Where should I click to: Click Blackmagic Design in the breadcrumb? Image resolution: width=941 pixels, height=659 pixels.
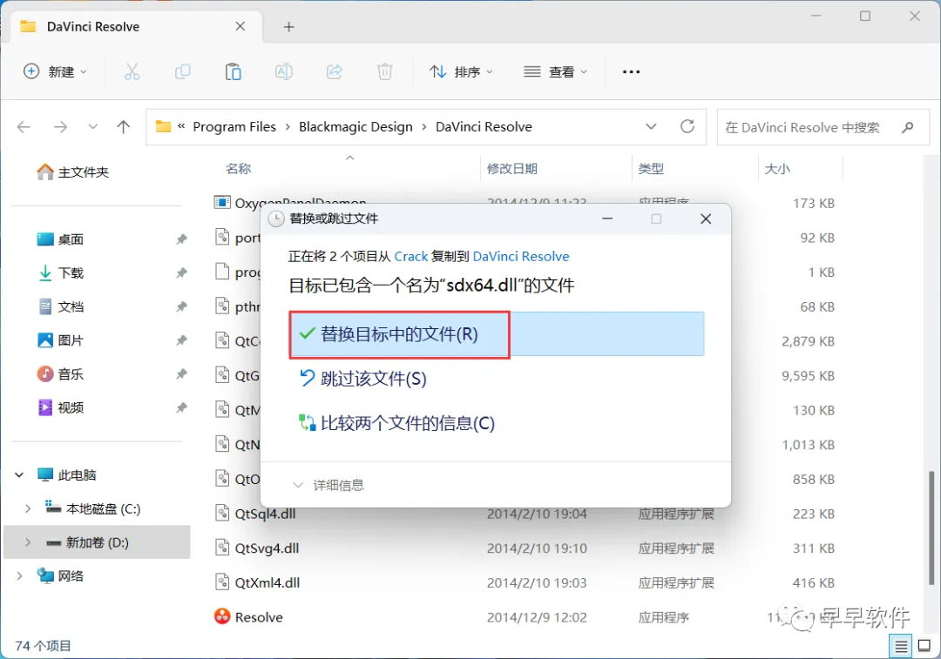point(355,126)
